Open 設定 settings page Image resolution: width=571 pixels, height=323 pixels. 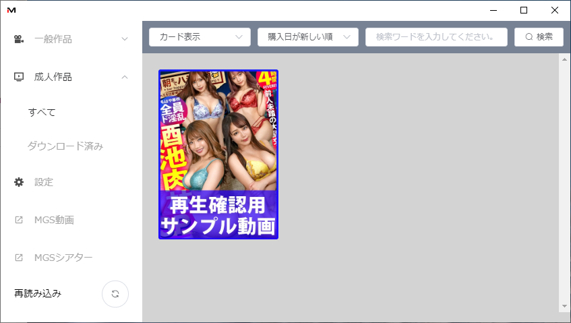point(44,182)
